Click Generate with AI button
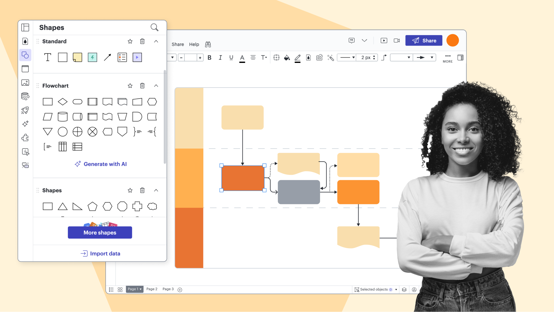This screenshot has width=554, height=312. pyautogui.click(x=100, y=164)
